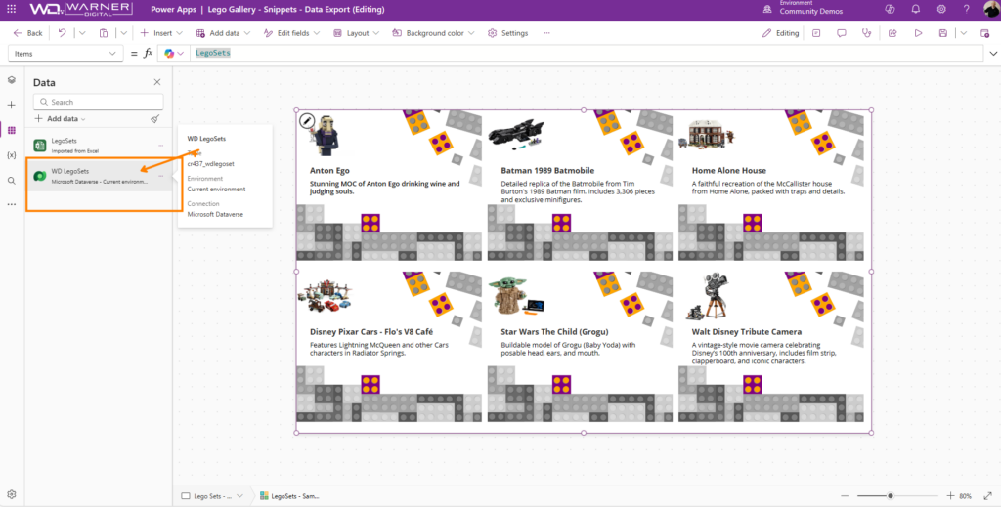Expand the formula bar chevron
This screenshot has height=507, width=1001.
click(x=993, y=54)
